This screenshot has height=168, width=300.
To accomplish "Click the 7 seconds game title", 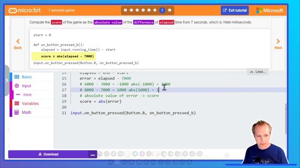I will pyautogui.click(x=61, y=10).
